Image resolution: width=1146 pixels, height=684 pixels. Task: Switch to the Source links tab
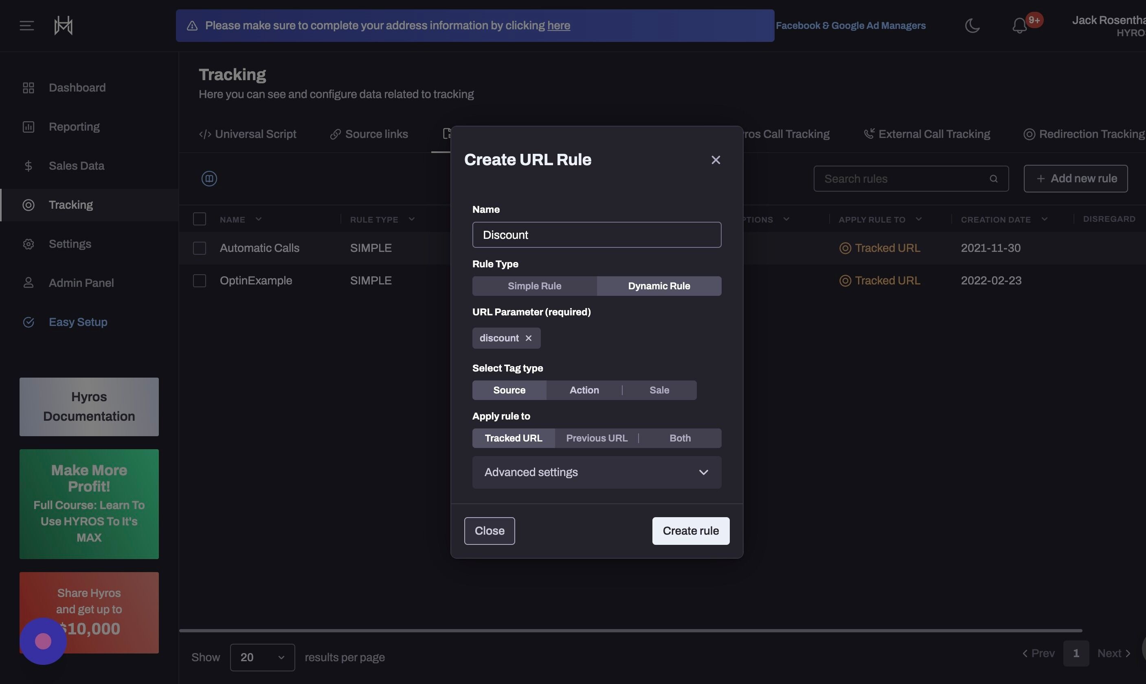tap(369, 134)
